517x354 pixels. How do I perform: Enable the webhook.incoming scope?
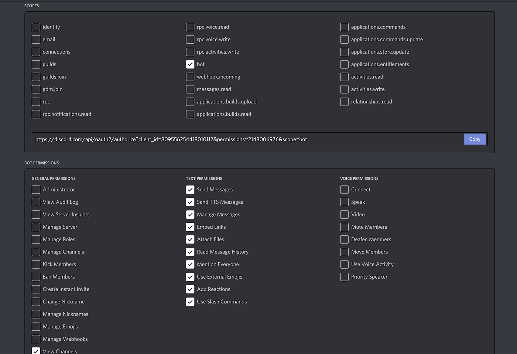pos(190,76)
